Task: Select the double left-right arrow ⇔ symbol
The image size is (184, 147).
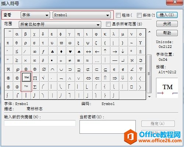Action: click(88, 78)
